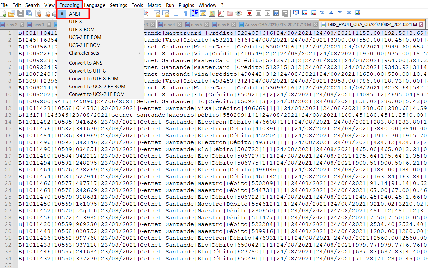Open the User Defined Language dialog icon
Image resolution: width=428 pixels, height=268 pixels.
pos(203,13)
